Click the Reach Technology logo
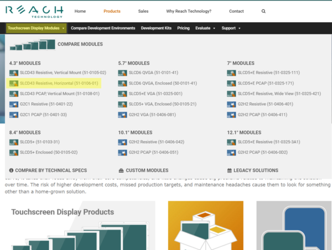This screenshot has width=332, height=250. [x=34, y=12]
